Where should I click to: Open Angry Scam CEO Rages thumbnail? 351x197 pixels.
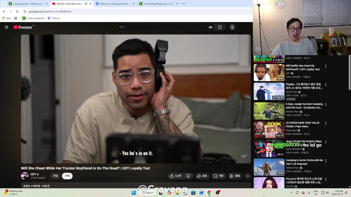pyautogui.click(x=269, y=149)
